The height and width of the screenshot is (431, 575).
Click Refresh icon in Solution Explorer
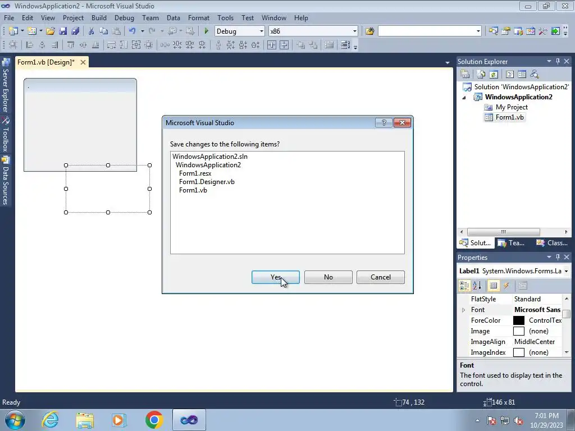tap(494, 75)
